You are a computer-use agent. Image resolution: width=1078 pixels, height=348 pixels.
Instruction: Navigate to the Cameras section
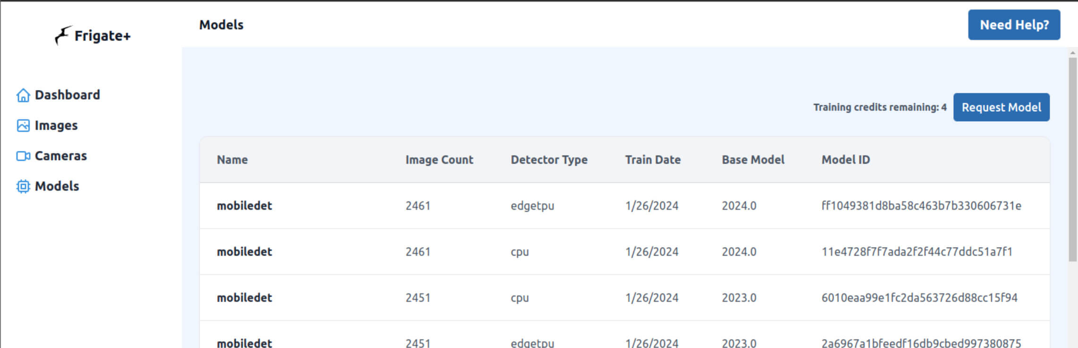click(61, 156)
